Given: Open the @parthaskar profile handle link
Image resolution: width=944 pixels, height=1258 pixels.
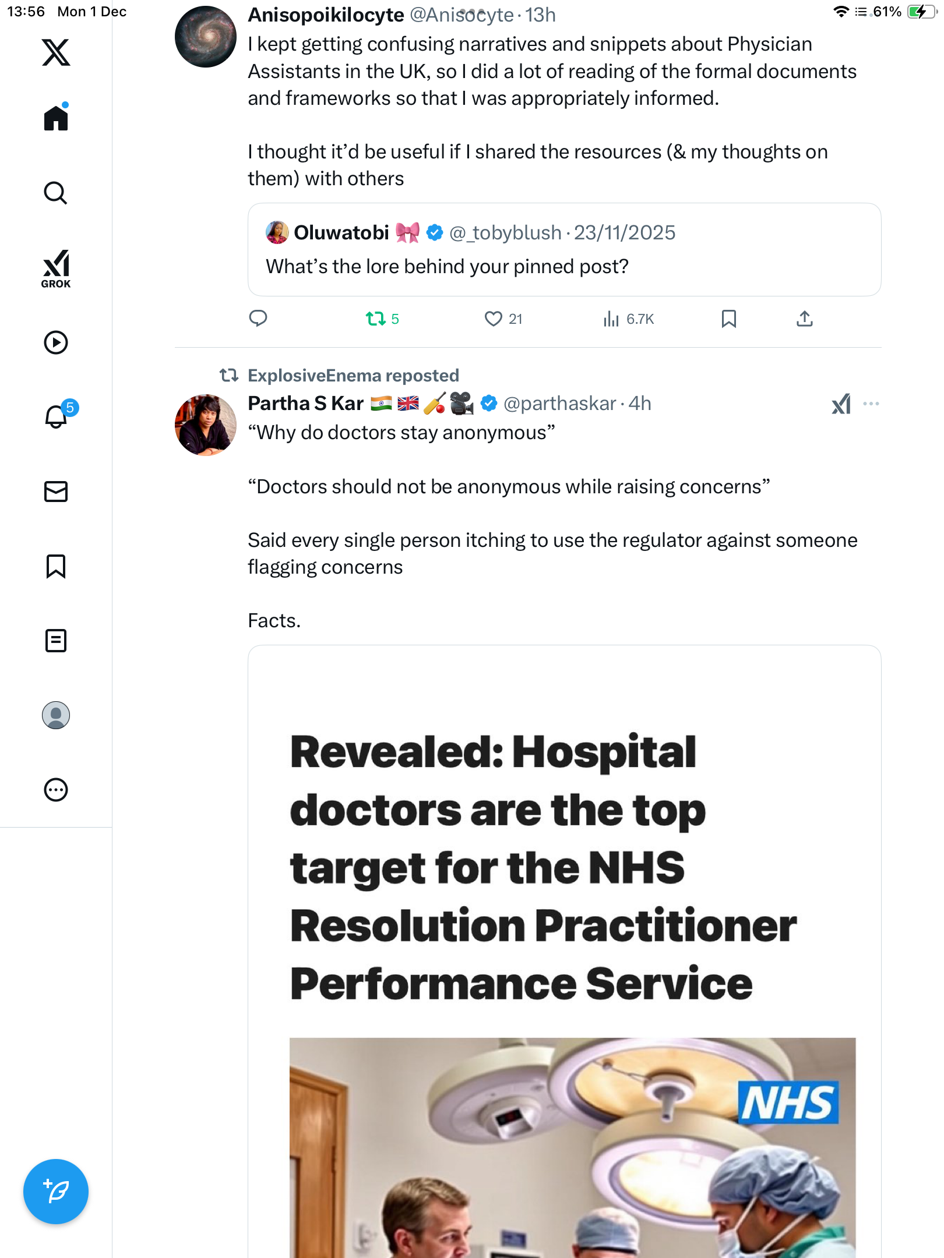Looking at the screenshot, I should pyautogui.click(x=559, y=404).
